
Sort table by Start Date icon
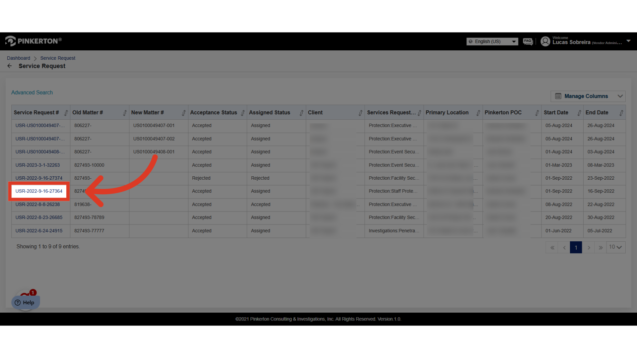click(579, 113)
